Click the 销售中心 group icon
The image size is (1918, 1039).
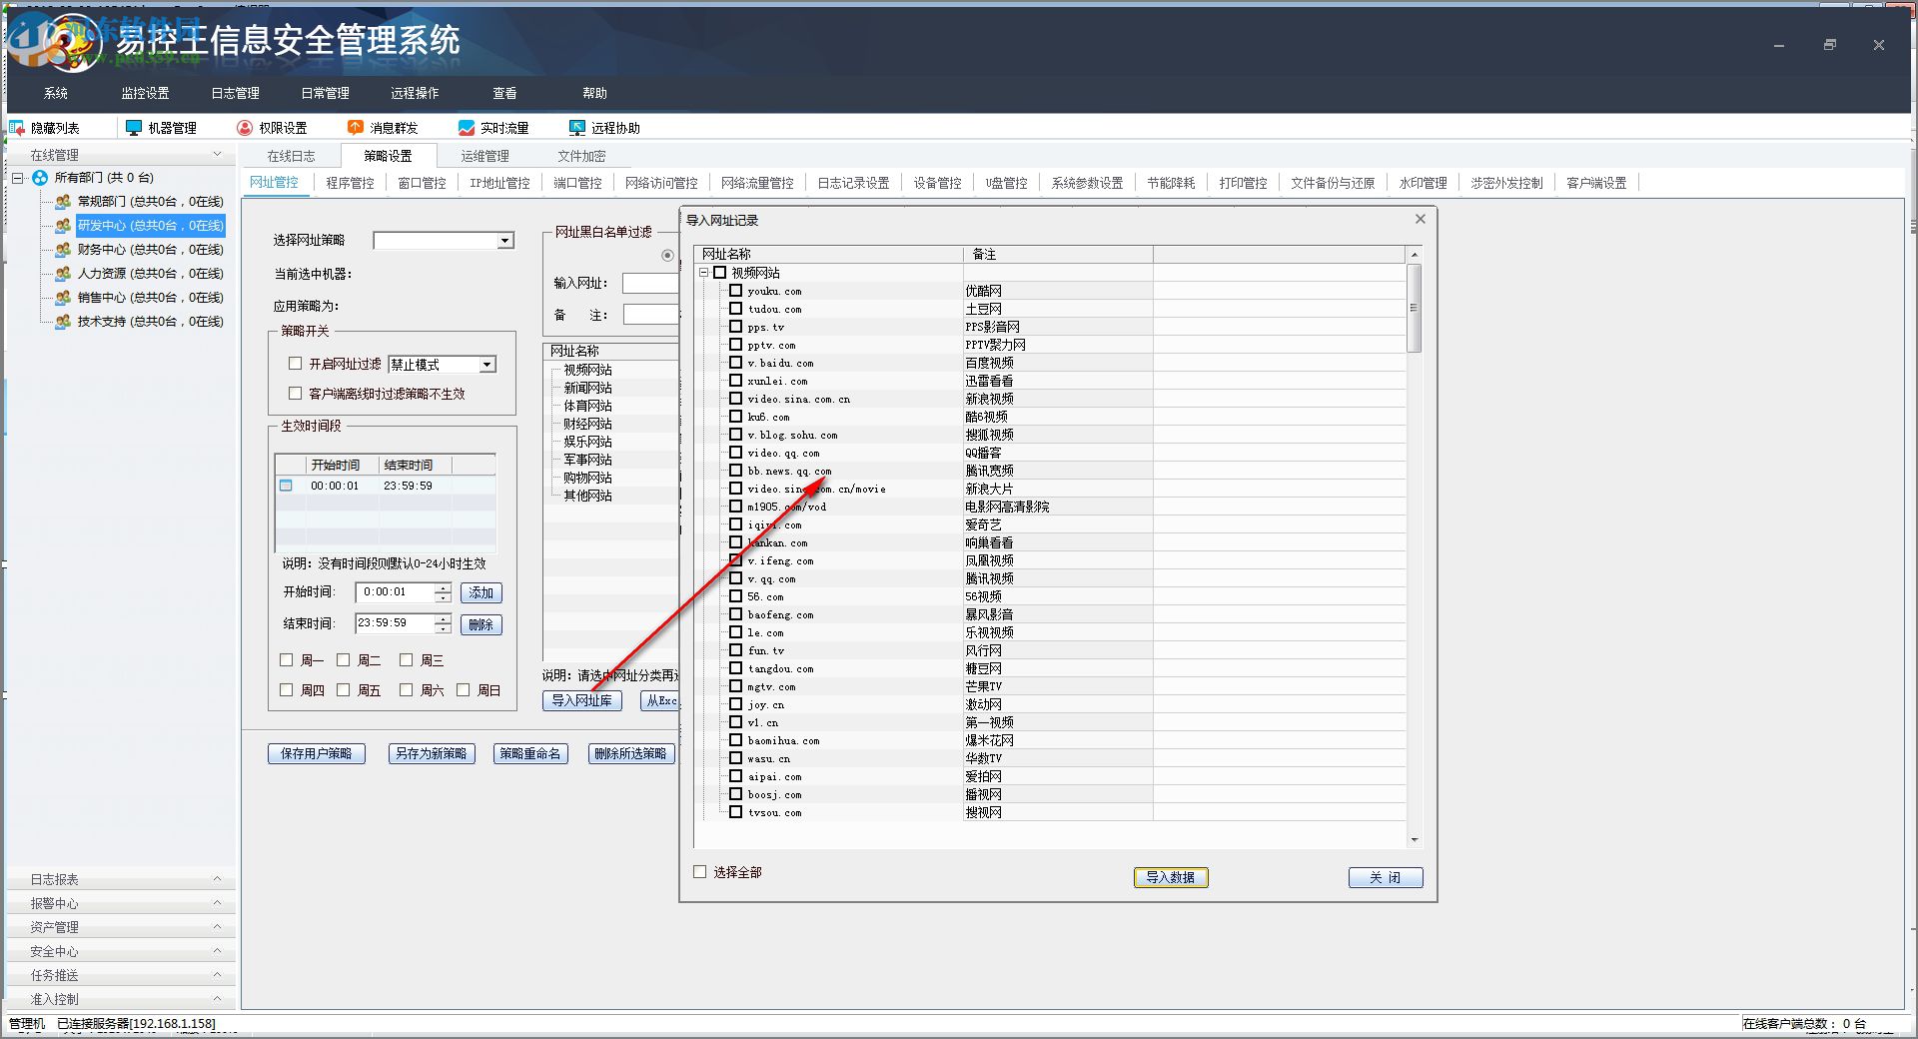[x=63, y=298]
